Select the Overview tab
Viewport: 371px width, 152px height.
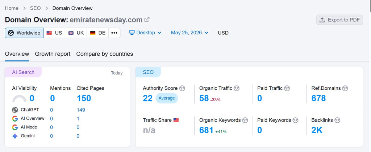(x=17, y=54)
